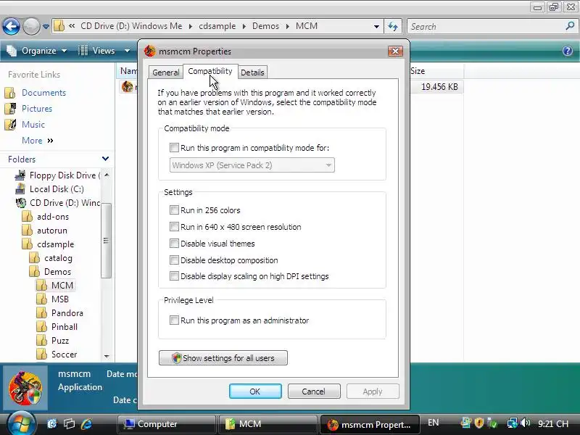This screenshot has width=580, height=435.
Task: Select the Compatibility tab
Action: tap(210, 71)
